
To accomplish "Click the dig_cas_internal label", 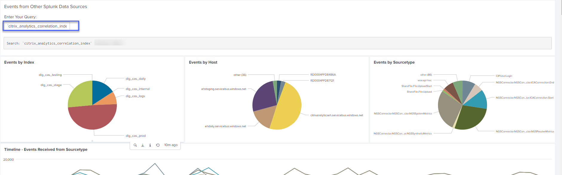I will coord(138,89).
